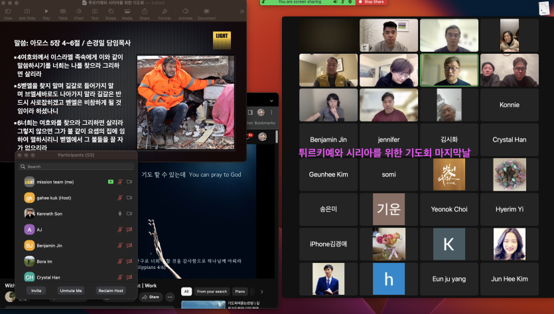Click Konnie's tile in Zoom gallery
Viewport: 554px width, 314px height.
[509, 105]
